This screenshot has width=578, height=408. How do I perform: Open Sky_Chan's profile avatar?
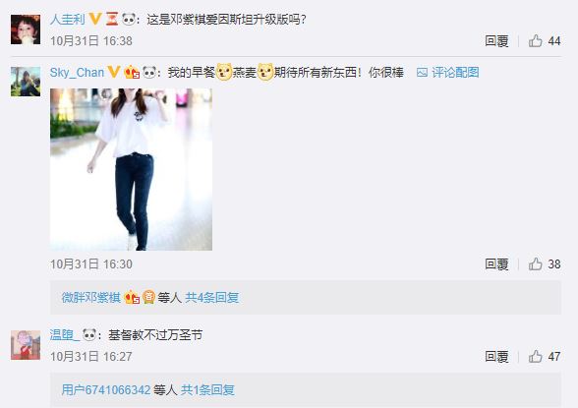(26, 82)
